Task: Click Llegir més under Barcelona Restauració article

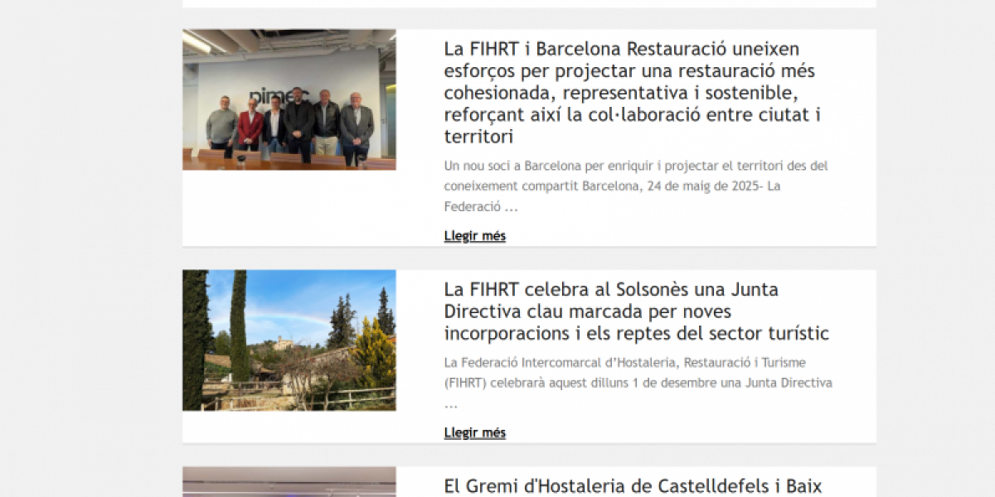Action: pos(474,236)
